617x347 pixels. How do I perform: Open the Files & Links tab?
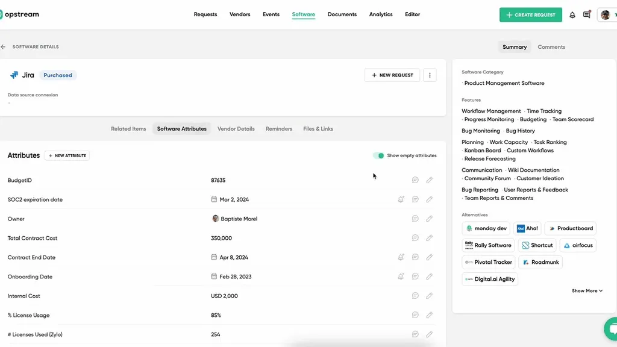[x=318, y=129]
